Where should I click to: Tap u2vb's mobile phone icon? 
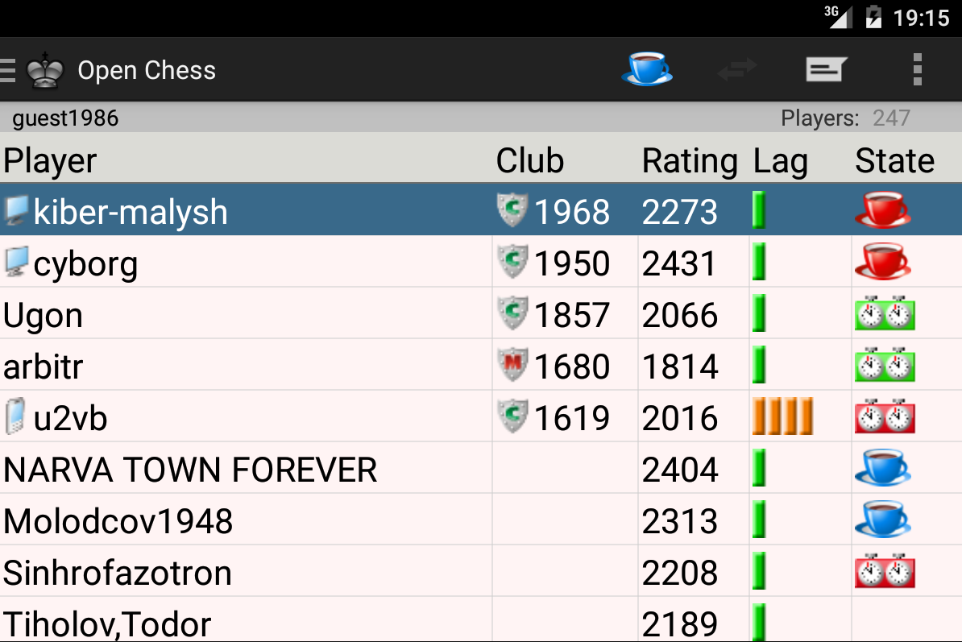[x=15, y=416]
